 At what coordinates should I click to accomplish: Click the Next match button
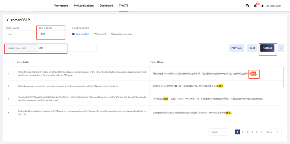[252, 48]
